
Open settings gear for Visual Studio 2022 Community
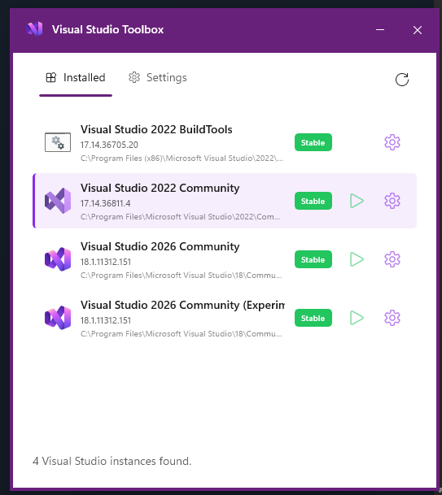click(392, 201)
